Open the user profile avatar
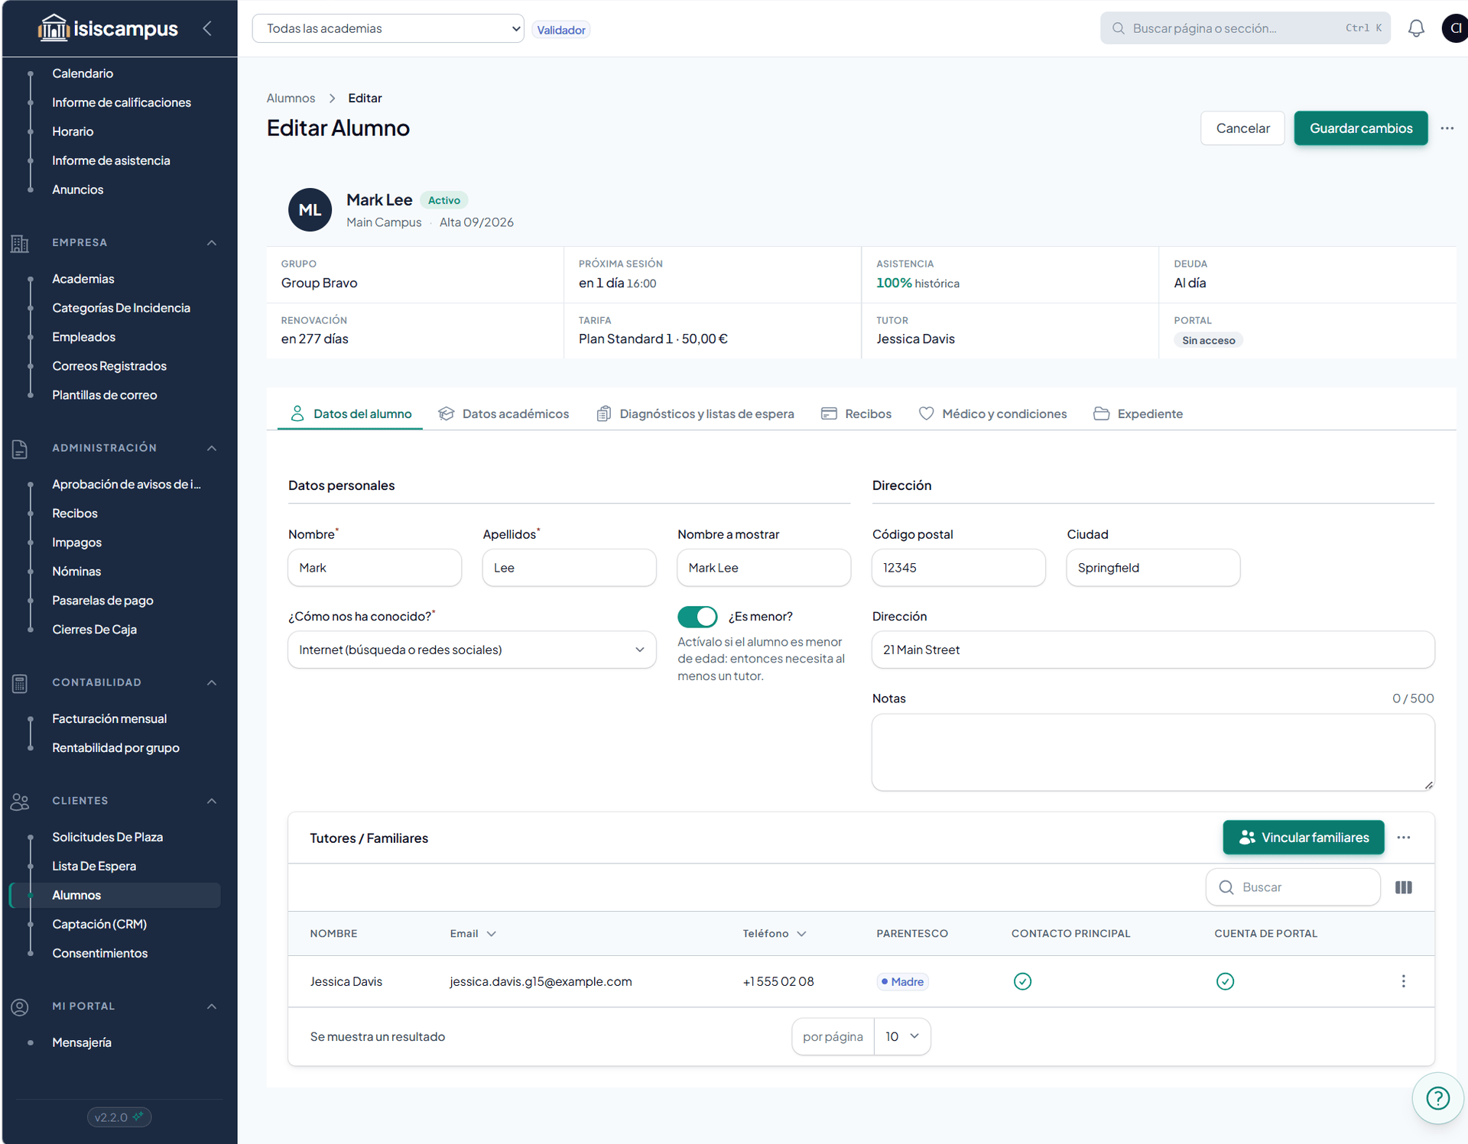Image resolution: width=1468 pixels, height=1144 pixels. 1454,28
